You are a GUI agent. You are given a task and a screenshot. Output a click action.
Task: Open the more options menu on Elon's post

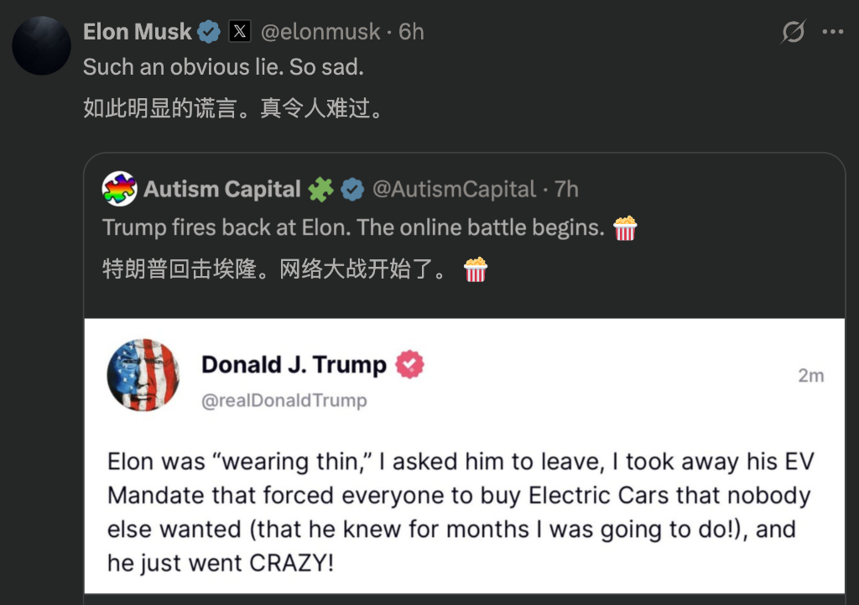(x=833, y=31)
